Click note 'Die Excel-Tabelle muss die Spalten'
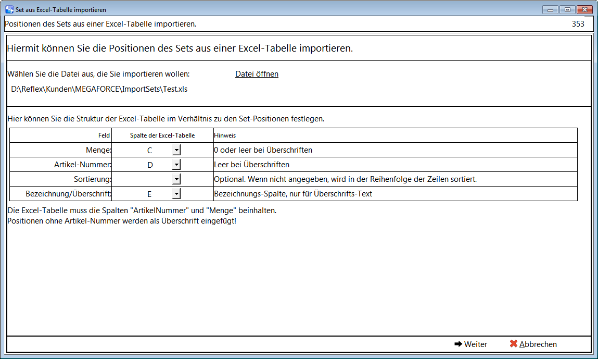 [142, 211]
